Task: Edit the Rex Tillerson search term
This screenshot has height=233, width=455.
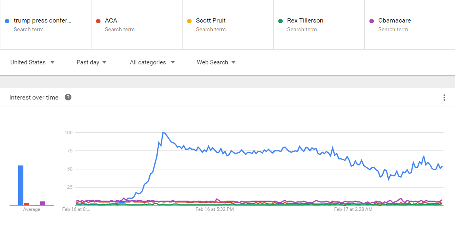Action: (x=305, y=21)
